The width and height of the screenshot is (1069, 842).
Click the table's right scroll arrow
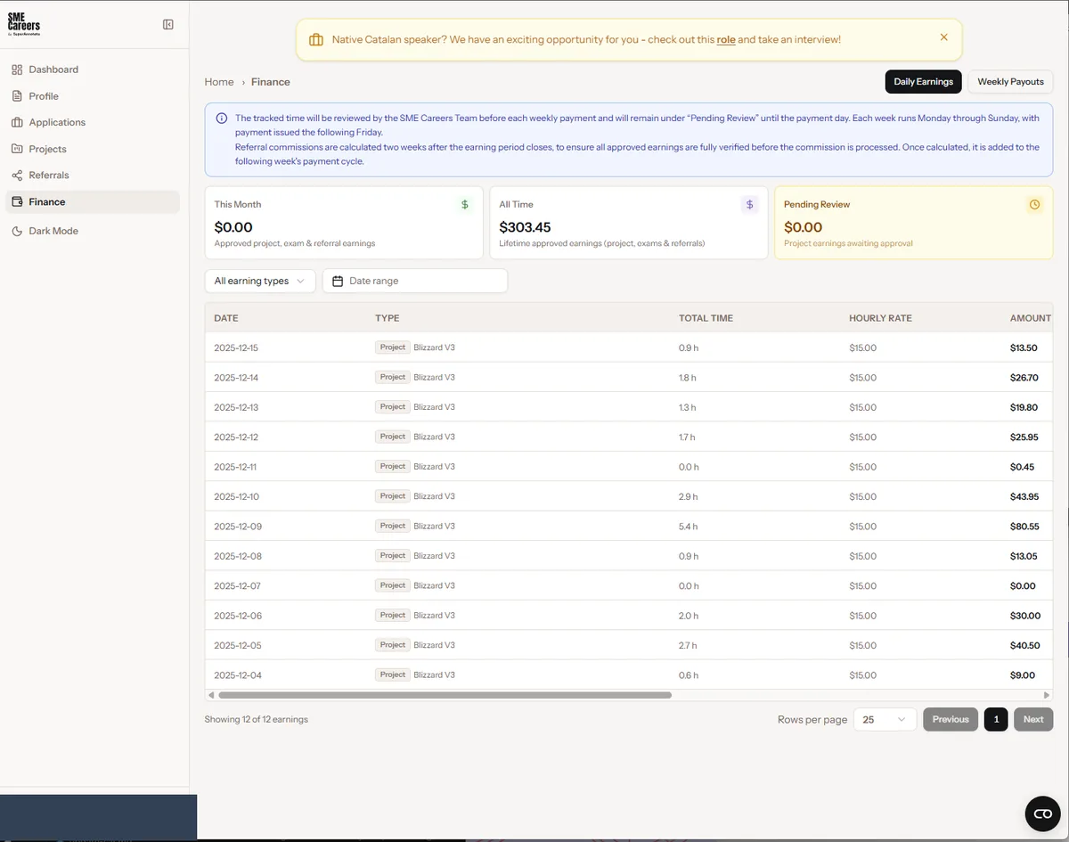point(1047,695)
